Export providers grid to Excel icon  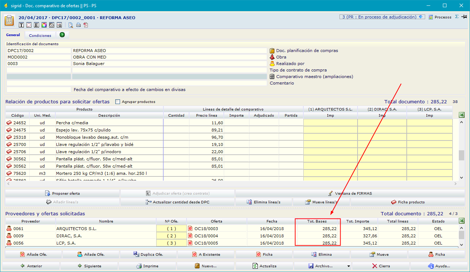pos(462,221)
